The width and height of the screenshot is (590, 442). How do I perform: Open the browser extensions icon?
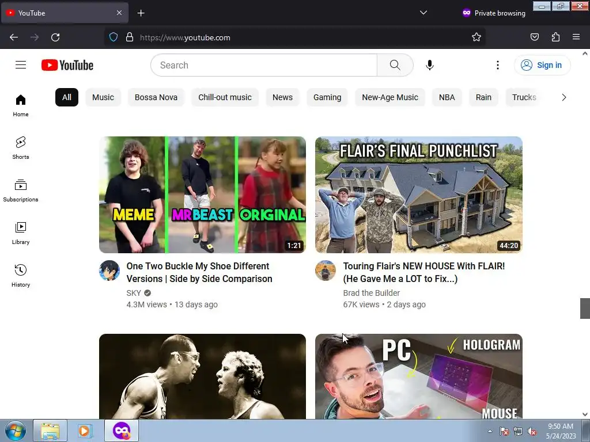tap(556, 37)
